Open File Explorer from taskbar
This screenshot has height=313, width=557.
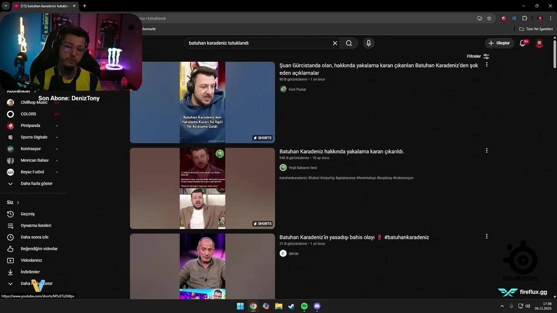pyautogui.click(x=278, y=306)
